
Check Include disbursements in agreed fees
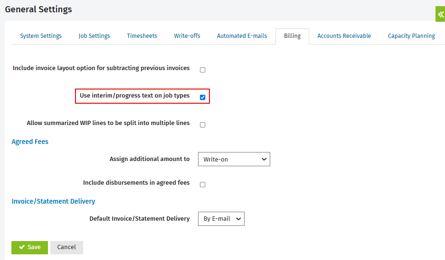(x=203, y=184)
